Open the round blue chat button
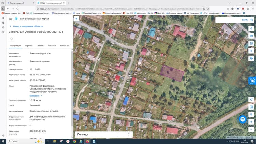Viewport: 256px width, 144px height. 243,119
